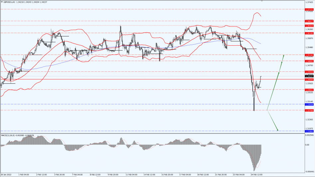The width and height of the screenshot is (315, 177).
Task: Select the 1.32768 red price label
Action: [309, 110]
